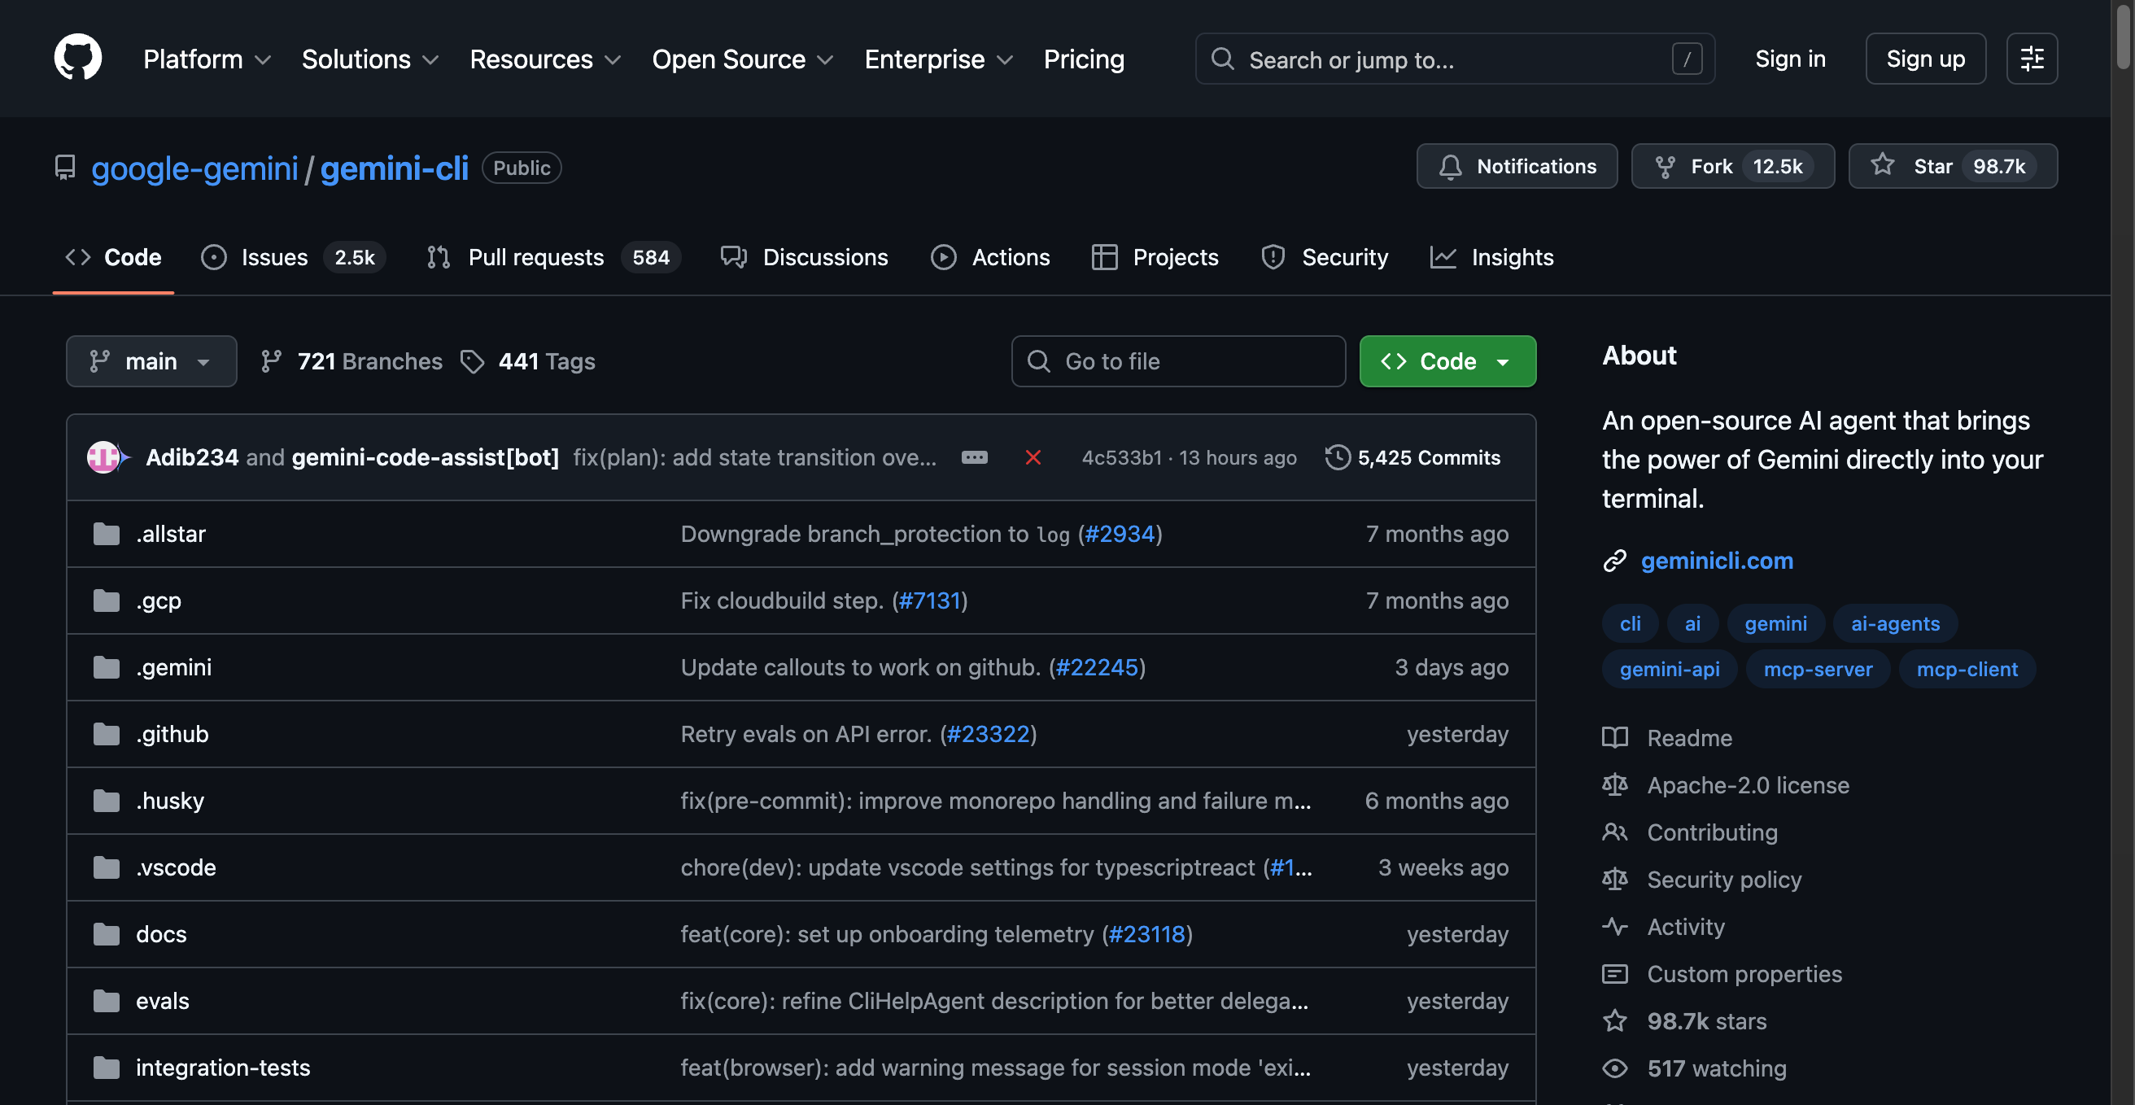Click the red failed status X icon
2135x1105 pixels.
pos(1033,457)
